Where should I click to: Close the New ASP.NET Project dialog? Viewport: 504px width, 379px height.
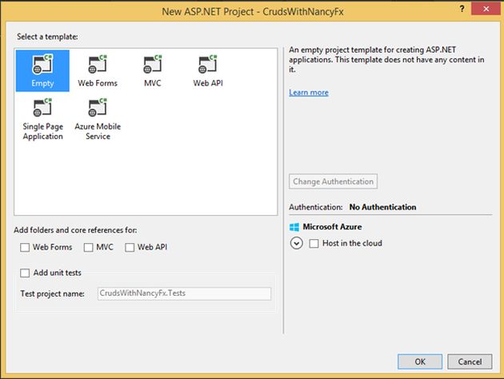pos(486,9)
